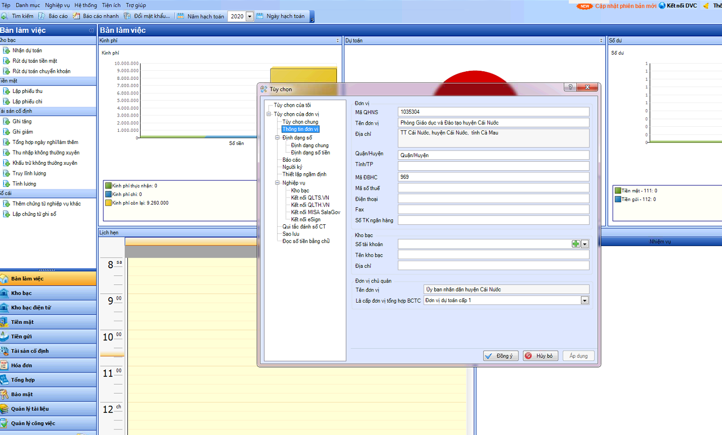Open the Tiện ích menu
Viewport: 722px width, 435px height.
coord(111,5)
